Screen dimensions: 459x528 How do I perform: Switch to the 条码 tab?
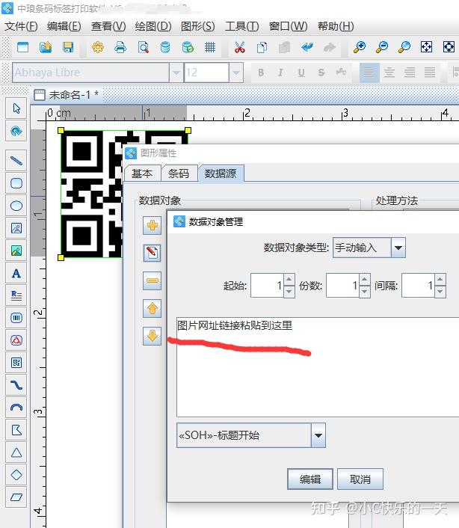[x=179, y=174]
